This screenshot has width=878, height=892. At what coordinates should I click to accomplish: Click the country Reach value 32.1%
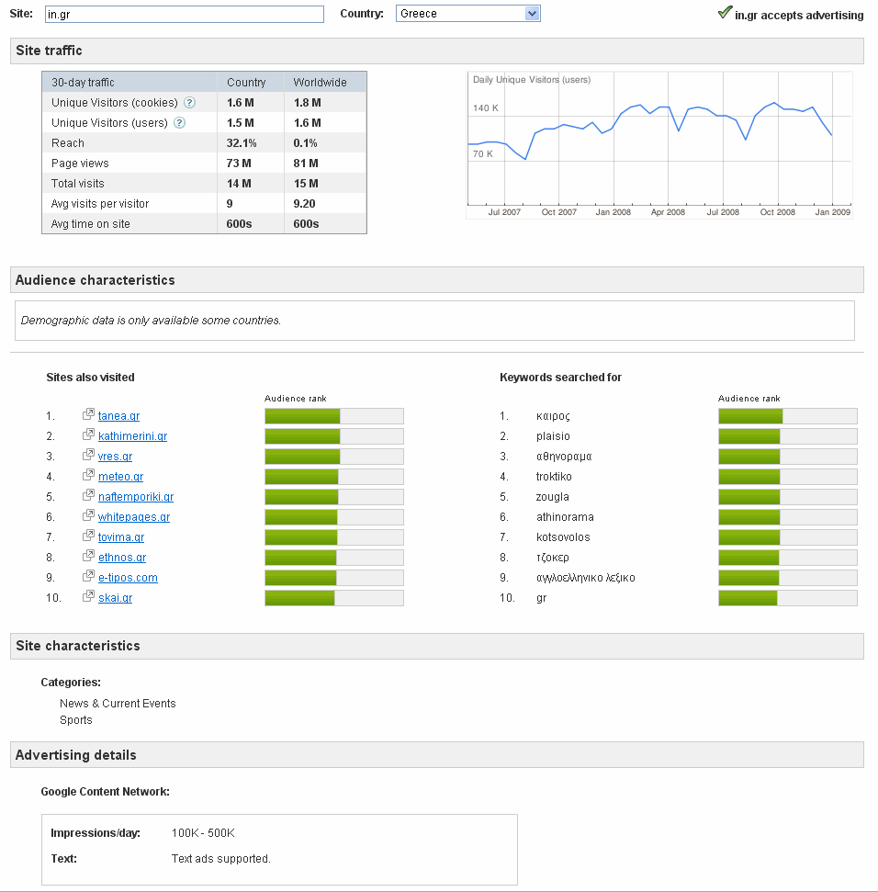click(x=242, y=142)
